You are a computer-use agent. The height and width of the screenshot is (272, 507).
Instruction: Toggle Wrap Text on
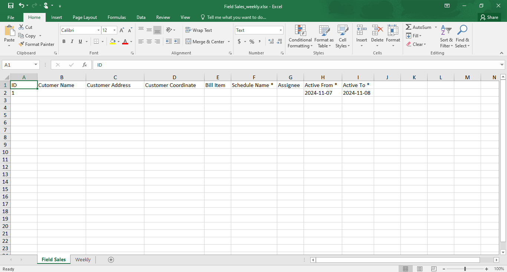pyautogui.click(x=199, y=30)
